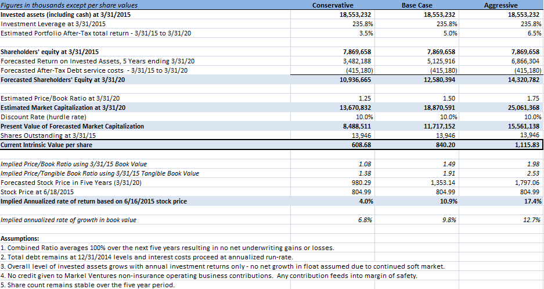Select the Base Case column header
Image resolution: width=544 pixels, height=289 pixels.
coord(417,5)
